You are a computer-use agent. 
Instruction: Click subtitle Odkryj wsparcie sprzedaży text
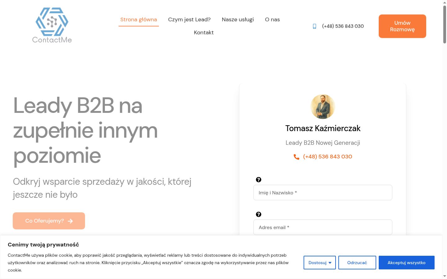[x=102, y=188]
